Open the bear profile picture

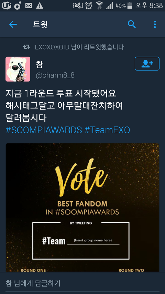click(18, 69)
